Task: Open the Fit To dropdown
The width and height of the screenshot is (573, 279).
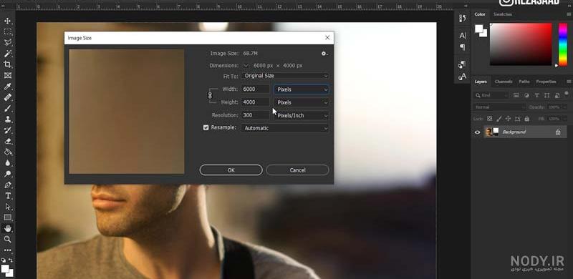Action: 285,76
